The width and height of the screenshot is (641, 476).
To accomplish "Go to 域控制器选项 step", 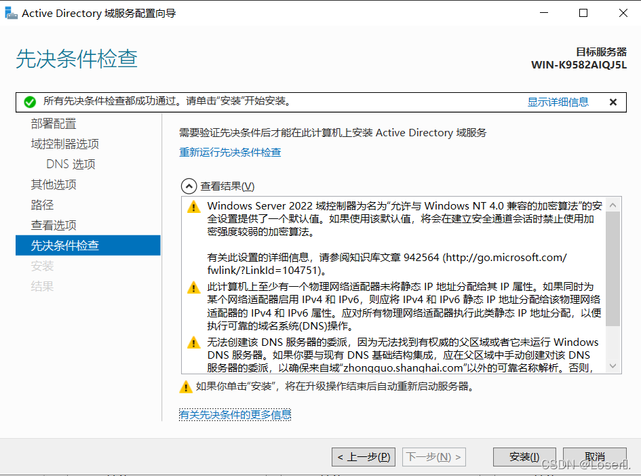I will (65, 144).
